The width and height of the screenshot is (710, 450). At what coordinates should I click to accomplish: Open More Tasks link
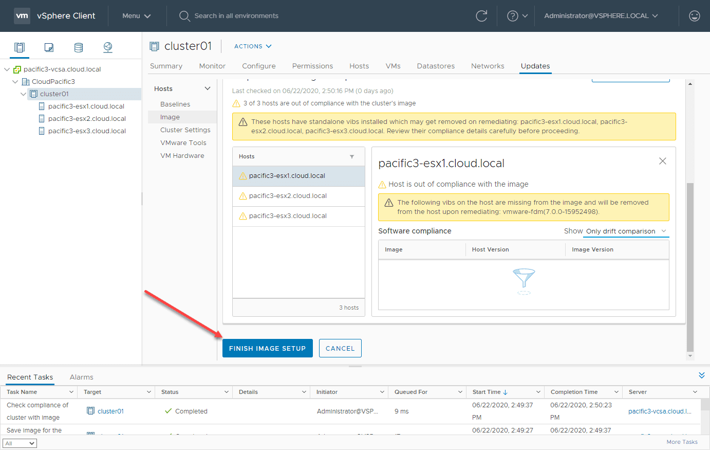[x=682, y=441]
